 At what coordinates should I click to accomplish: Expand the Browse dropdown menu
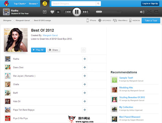[33, 4]
